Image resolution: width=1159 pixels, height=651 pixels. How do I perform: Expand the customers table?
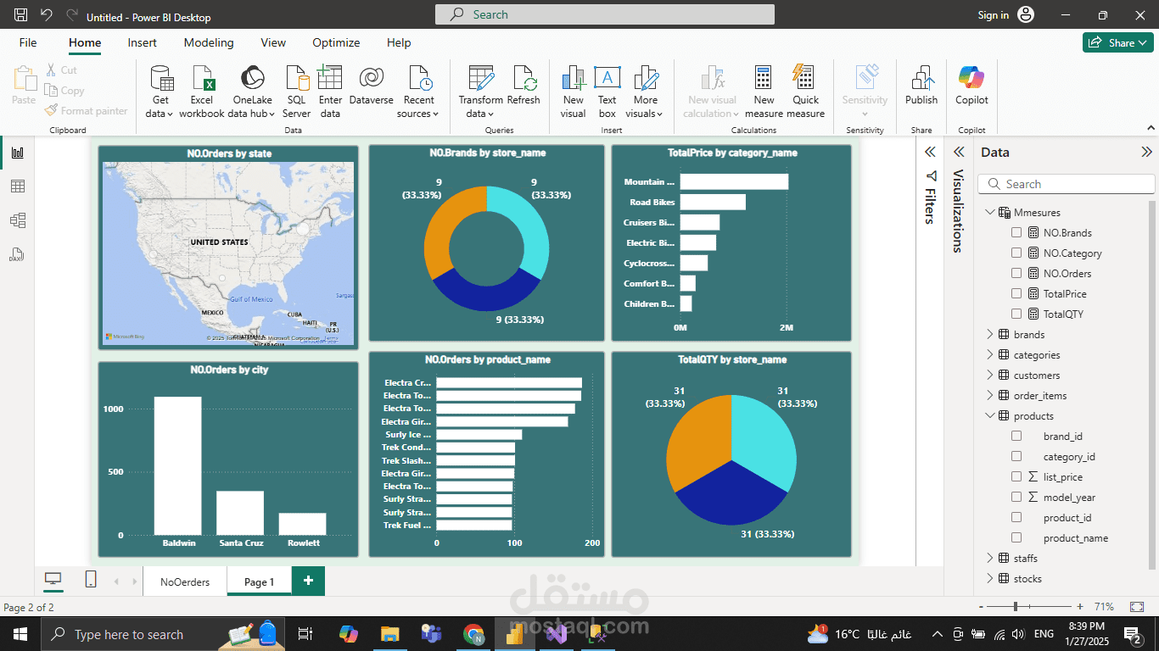tap(989, 375)
